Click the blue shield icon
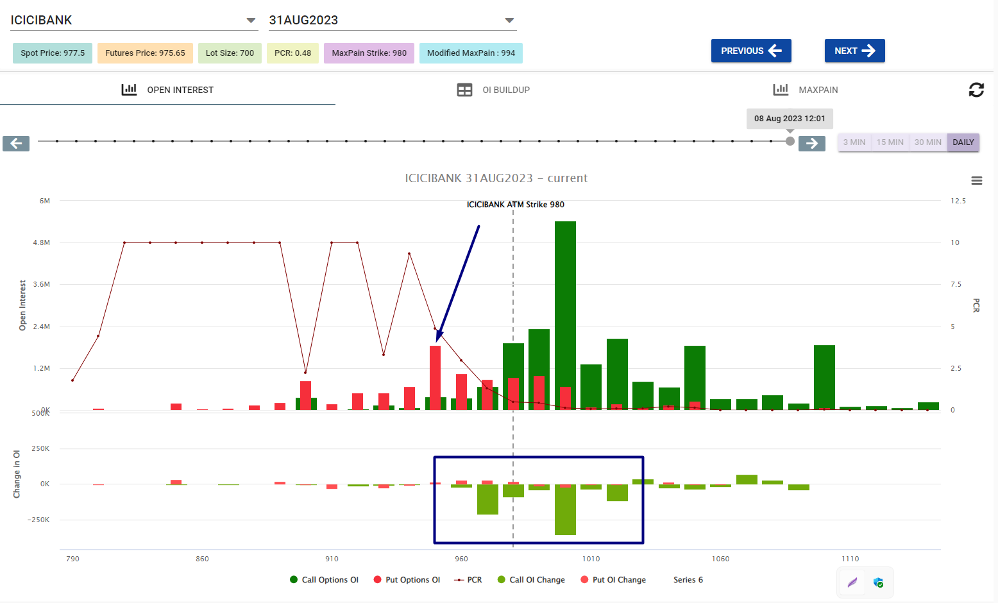 click(x=878, y=582)
